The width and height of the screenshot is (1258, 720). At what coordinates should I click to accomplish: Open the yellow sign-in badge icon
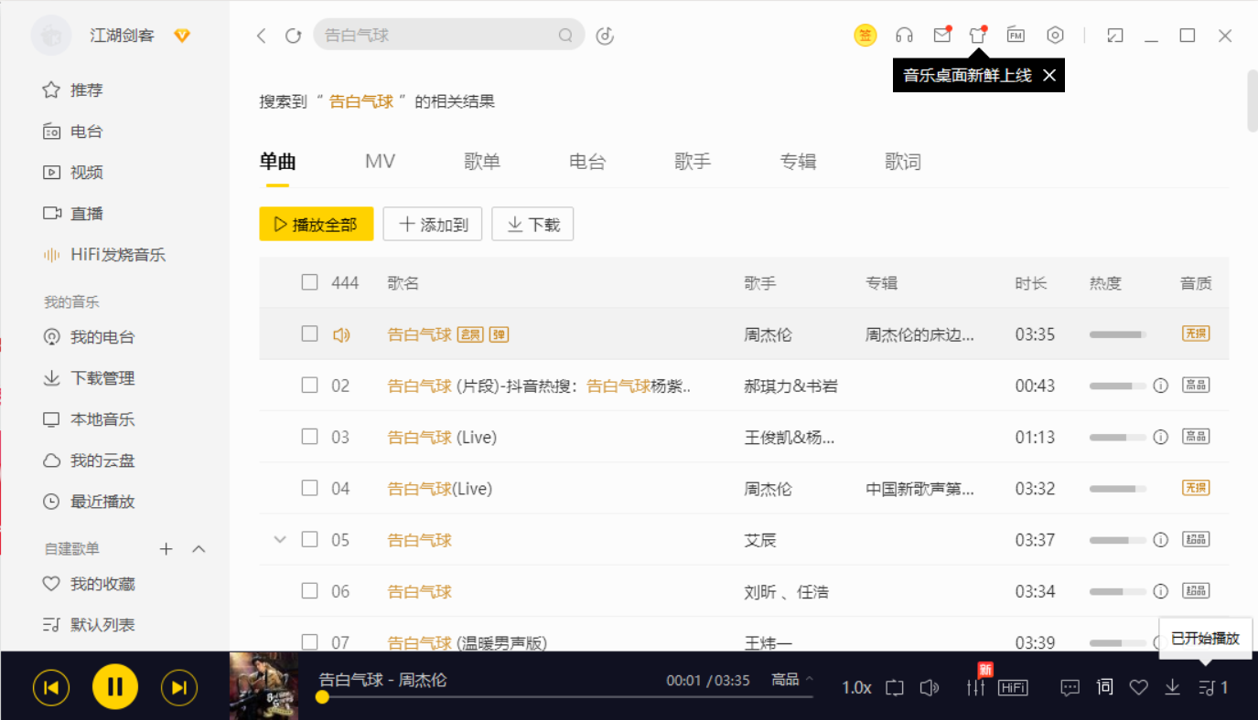(x=865, y=36)
